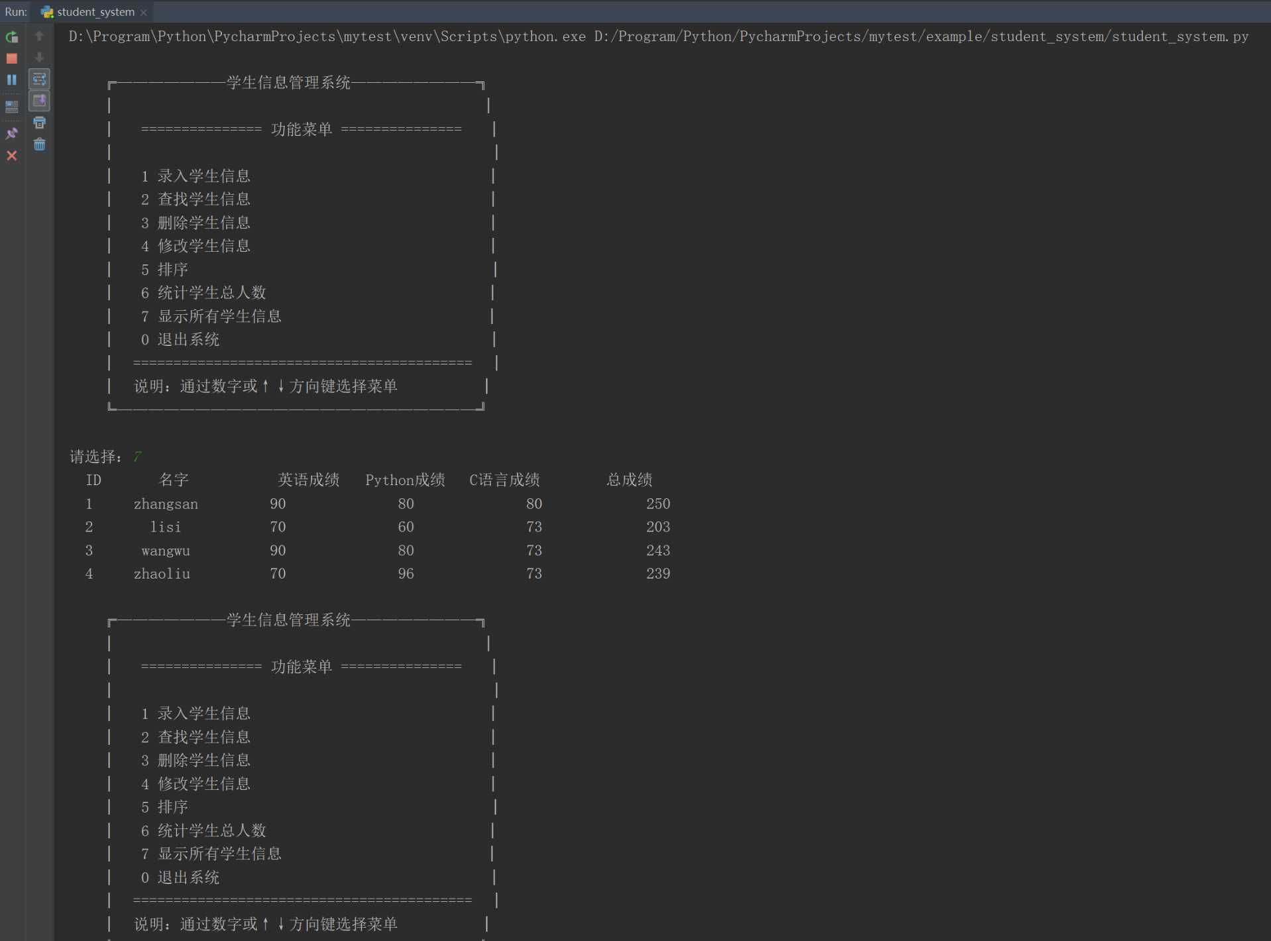Click C language score 80 in zhangsan row
The width and height of the screenshot is (1271, 941).
[x=534, y=504]
